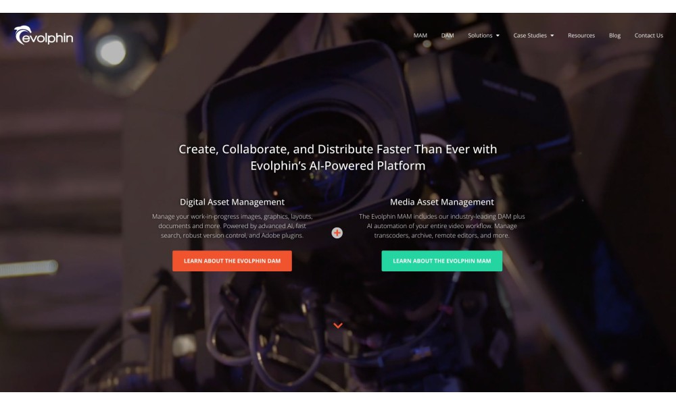Screen dimensions: 676x405
Task: Click Learn About the Evolphin MAM button
Action: 442,261
